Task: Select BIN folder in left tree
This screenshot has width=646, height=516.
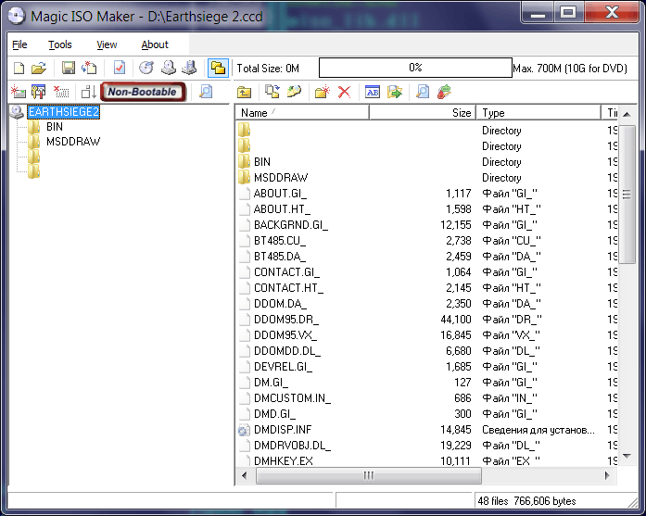Action: (55, 127)
